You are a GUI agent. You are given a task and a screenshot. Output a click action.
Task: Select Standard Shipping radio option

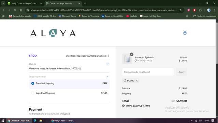pos(33,83)
